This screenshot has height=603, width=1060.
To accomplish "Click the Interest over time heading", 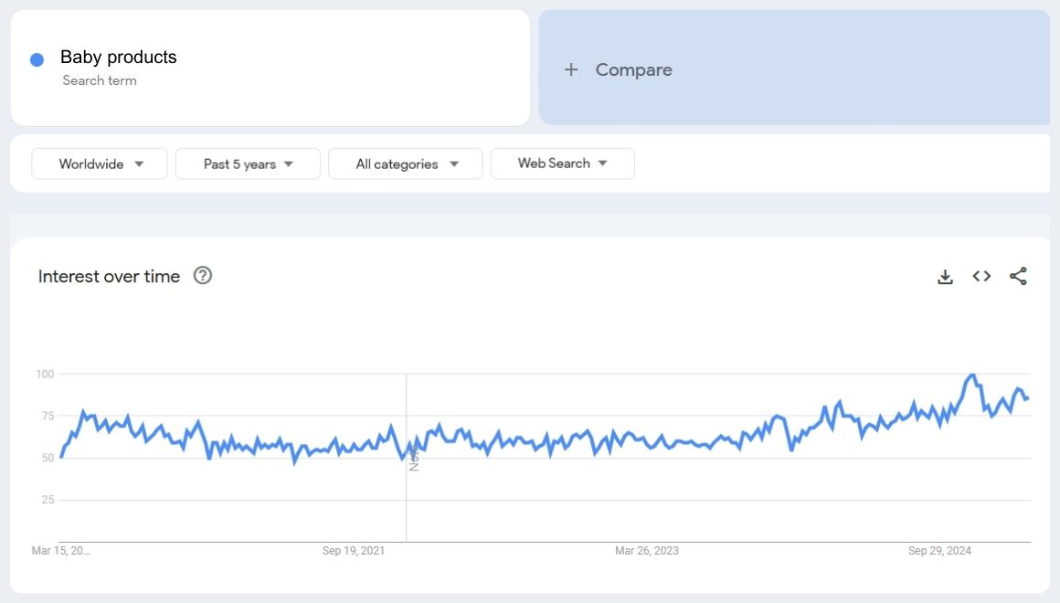I will point(109,277).
